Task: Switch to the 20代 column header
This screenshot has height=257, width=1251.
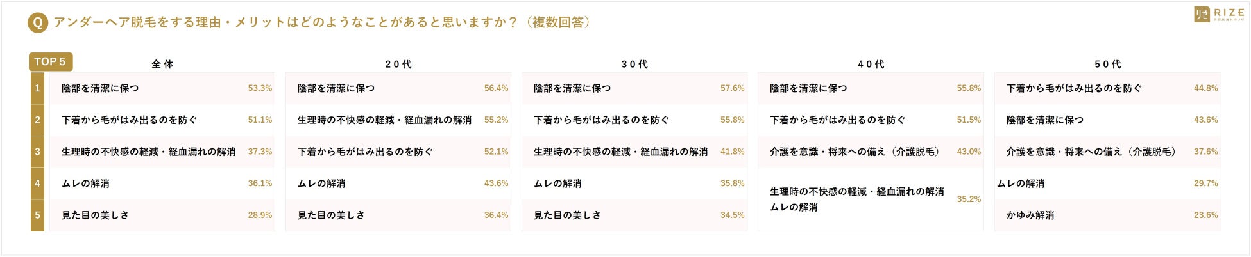Action: pos(398,65)
